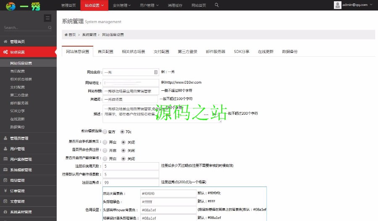Image resolution: width=378 pixels, height=221 pixels.
Task: Expand 商品管理 in sidebar
Action: [x=28, y=180]
